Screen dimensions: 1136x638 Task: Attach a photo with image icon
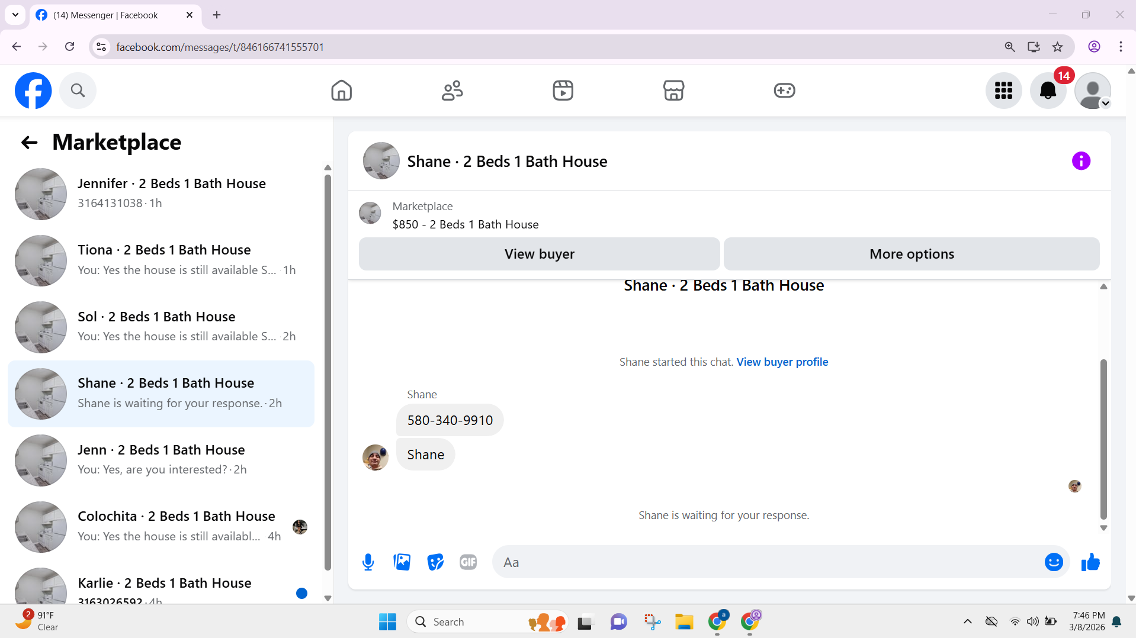pos(402,562)
